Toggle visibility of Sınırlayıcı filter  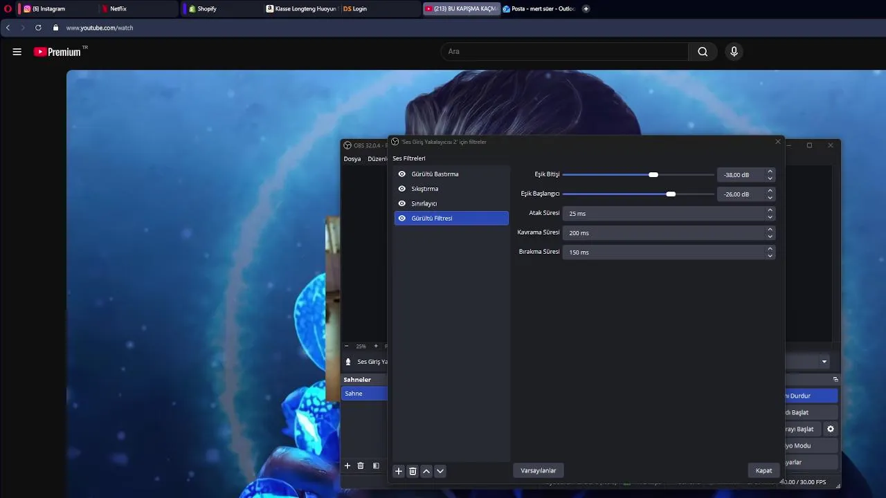pos(402,203)
